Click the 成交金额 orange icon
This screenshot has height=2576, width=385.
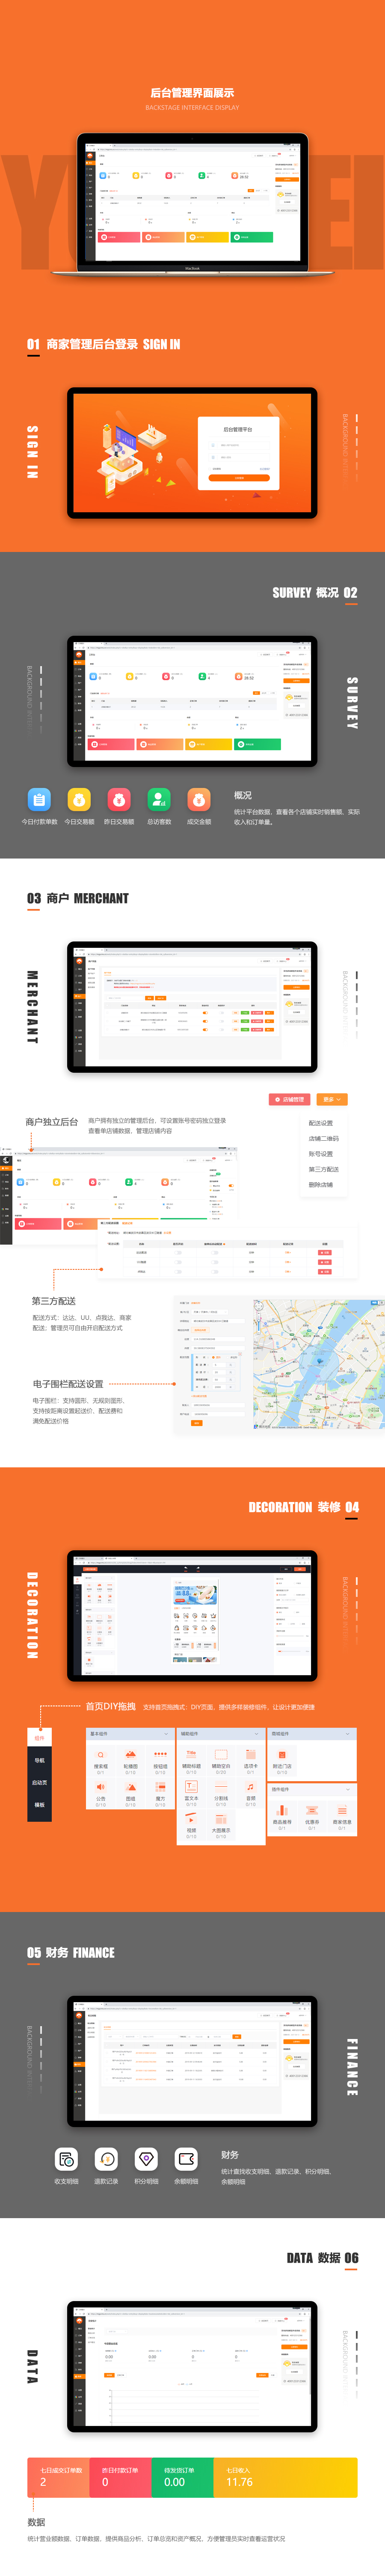point(199,799)
